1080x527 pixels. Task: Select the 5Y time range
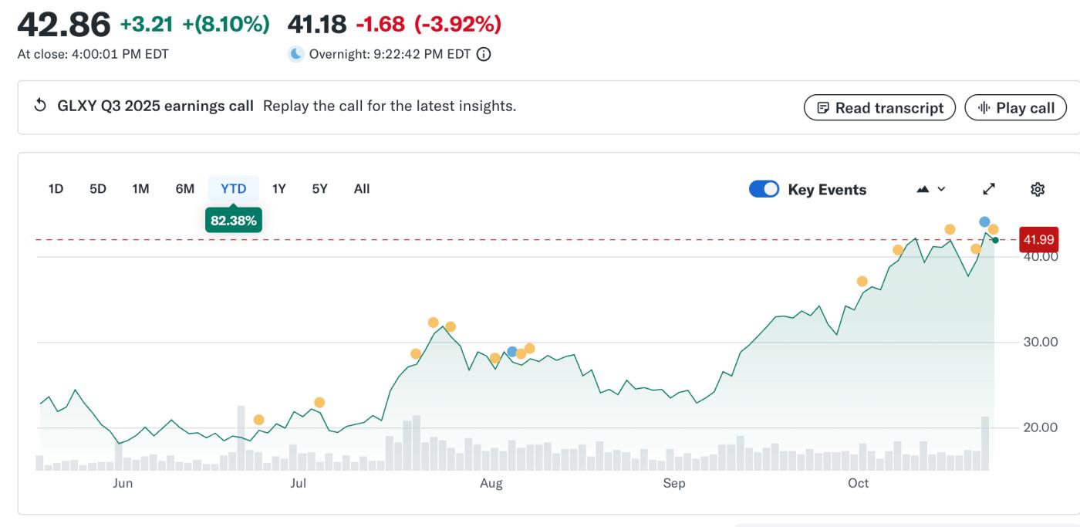319,188
